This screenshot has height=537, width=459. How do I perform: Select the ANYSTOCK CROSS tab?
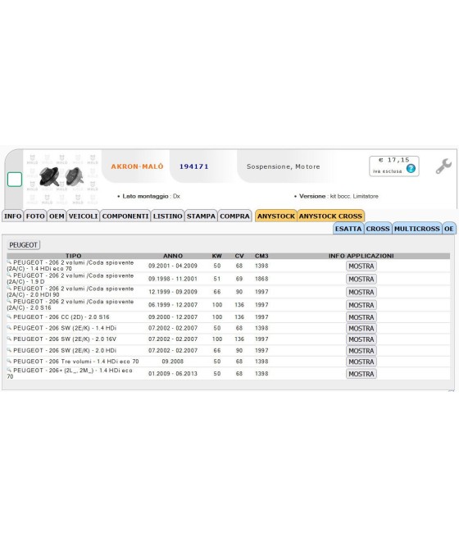coord(330,216)
